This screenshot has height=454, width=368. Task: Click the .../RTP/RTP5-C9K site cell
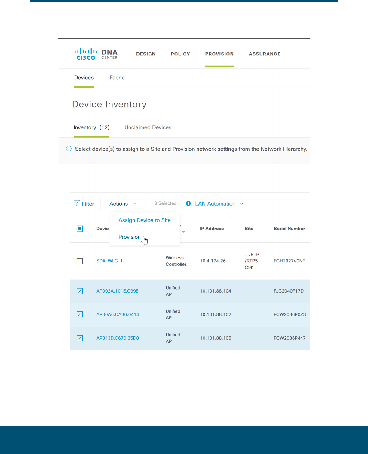[x=252, y=261]
